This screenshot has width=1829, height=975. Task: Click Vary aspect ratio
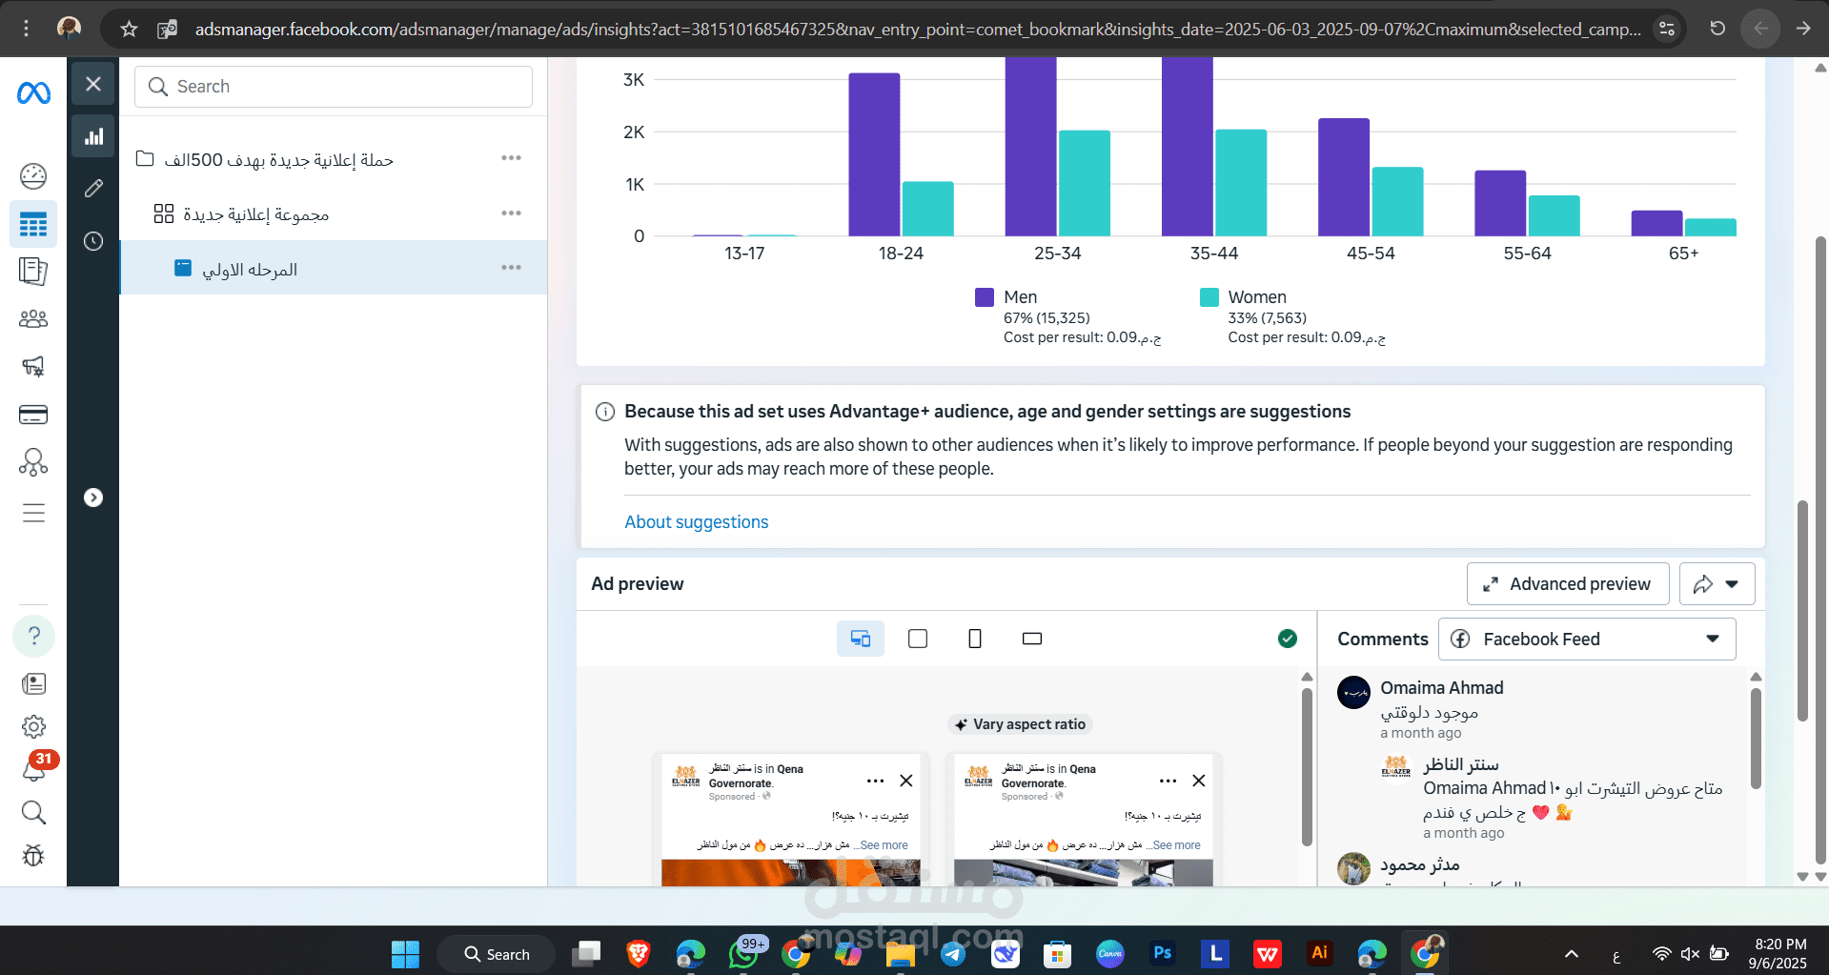point(1020,724)
